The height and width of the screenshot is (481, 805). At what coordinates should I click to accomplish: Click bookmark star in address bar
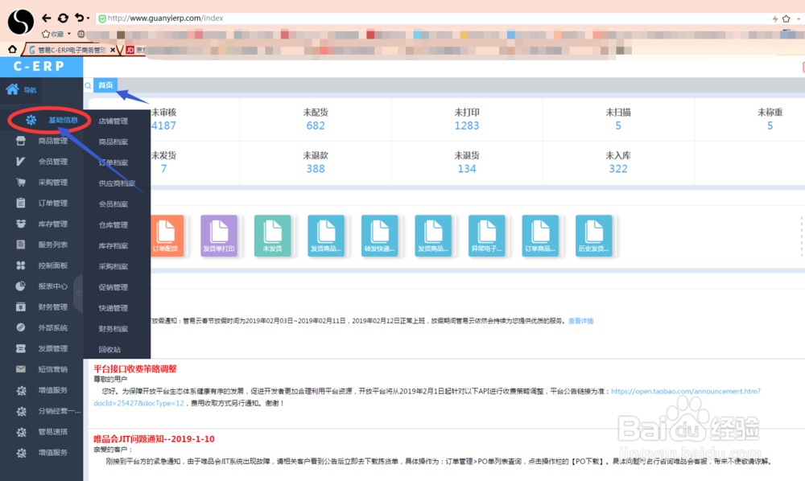click(786, 18)
